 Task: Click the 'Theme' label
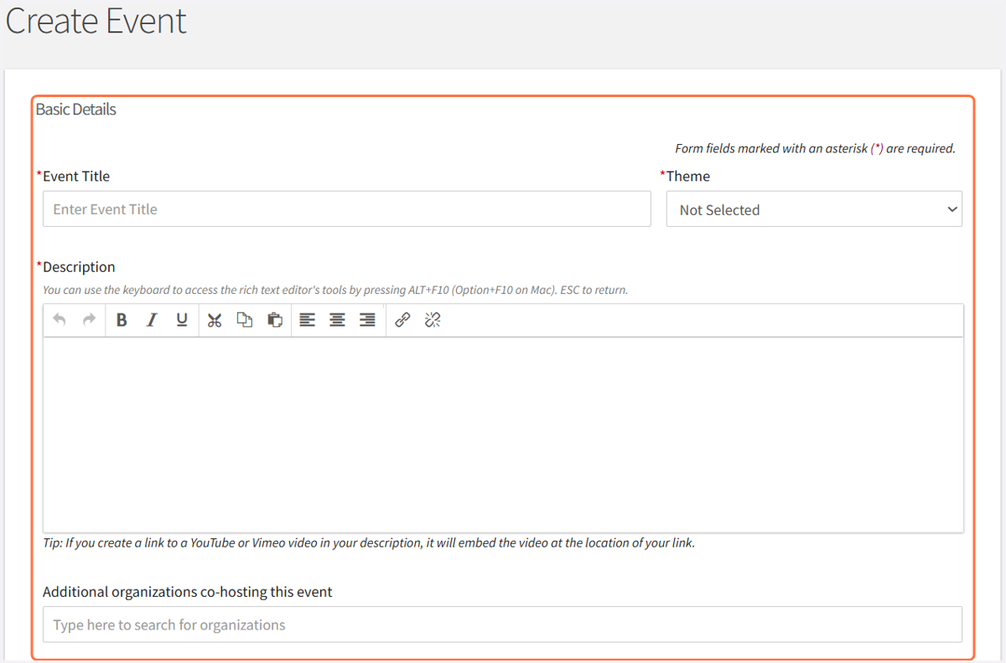click(x=688, y=177)
